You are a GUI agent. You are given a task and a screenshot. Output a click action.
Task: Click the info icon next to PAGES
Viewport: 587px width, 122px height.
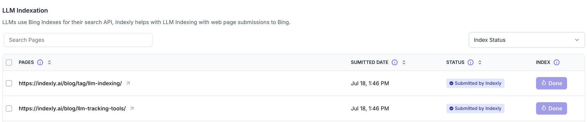pos(40,62)
